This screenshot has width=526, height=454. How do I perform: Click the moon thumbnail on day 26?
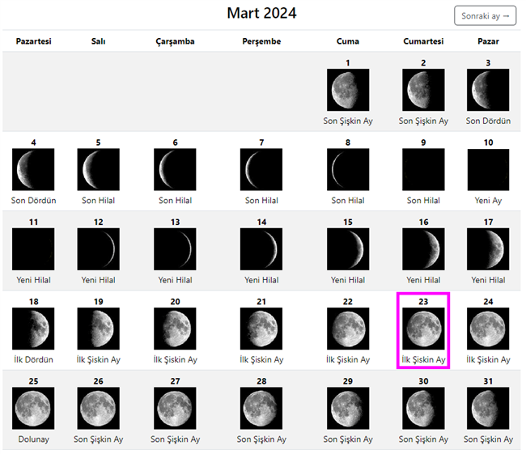click(x=98, y=408)
